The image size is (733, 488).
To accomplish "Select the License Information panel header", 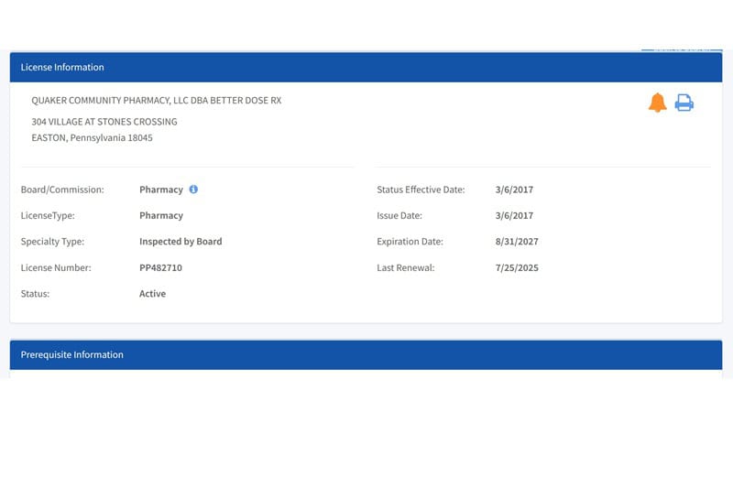I will 366,67.
